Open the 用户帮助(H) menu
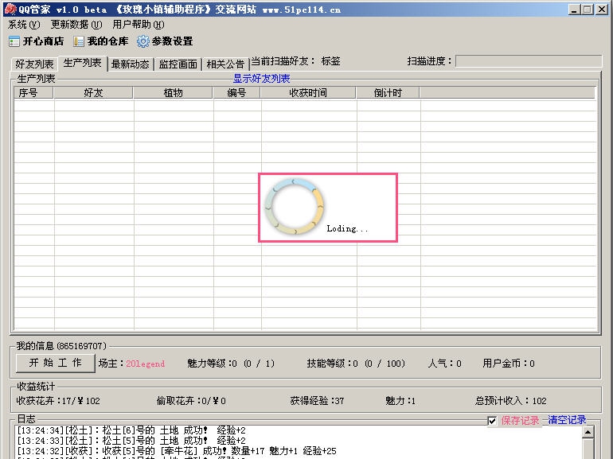The width and height of the screenshot is (613, 459). [139, 25]
